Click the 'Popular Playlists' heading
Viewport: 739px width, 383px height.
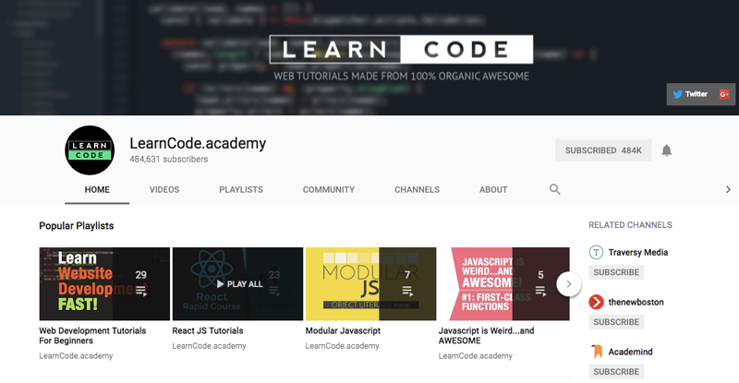(x=77, y=226)
